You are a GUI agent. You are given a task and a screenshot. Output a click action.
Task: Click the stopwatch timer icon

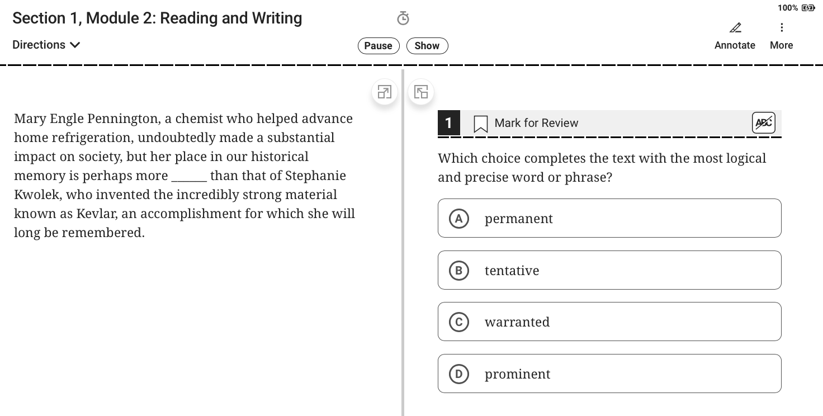pyautogui.click(x=403, y=18)
